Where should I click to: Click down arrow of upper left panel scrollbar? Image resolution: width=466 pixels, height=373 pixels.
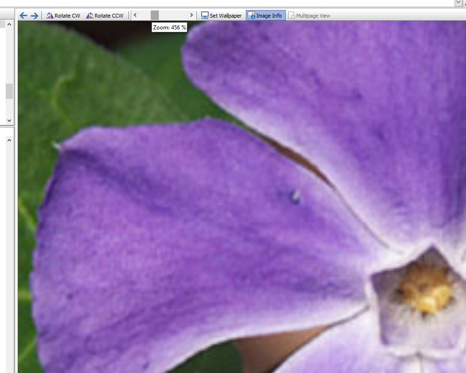point(9,121)
